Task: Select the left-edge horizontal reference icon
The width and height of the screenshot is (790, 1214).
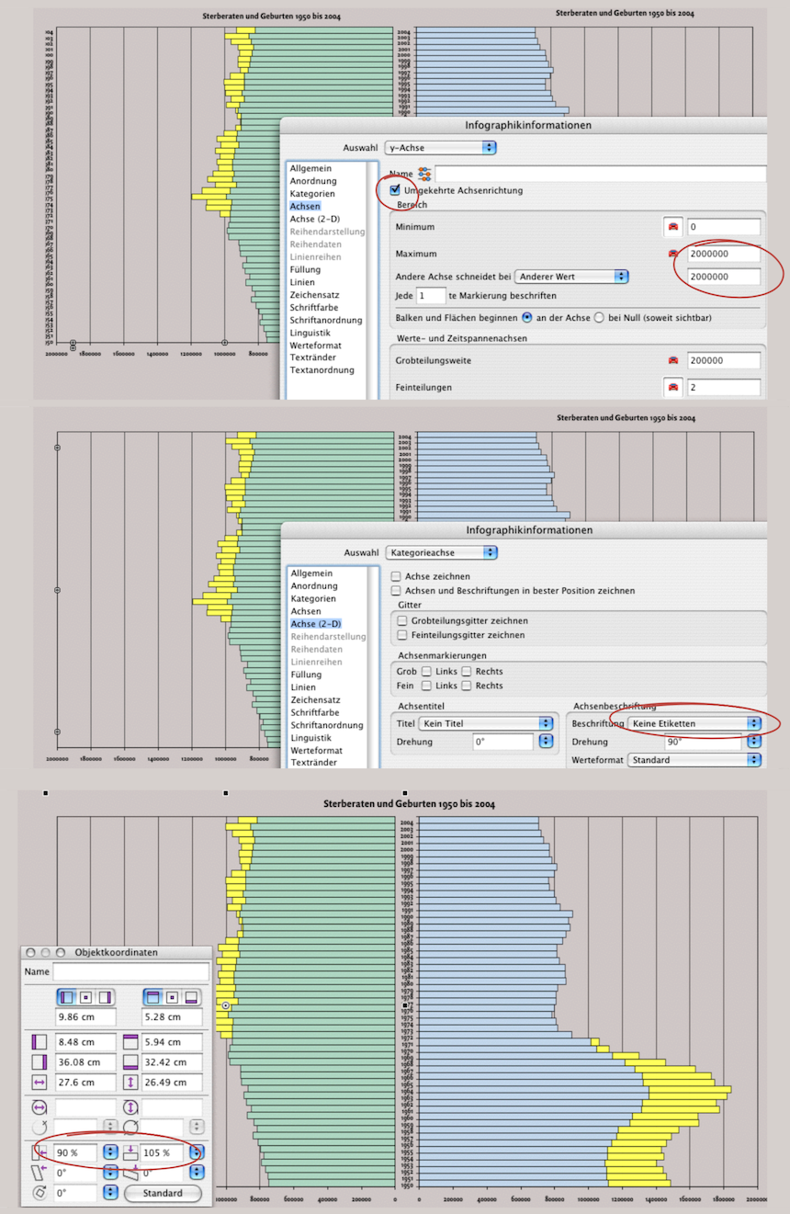Action: click(x=66, y=997)
